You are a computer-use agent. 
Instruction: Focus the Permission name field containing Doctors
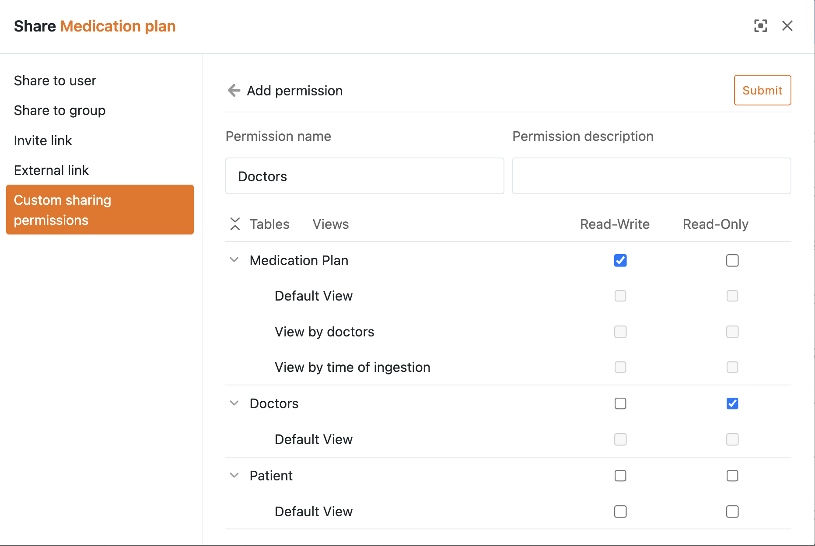pos(364,176)
